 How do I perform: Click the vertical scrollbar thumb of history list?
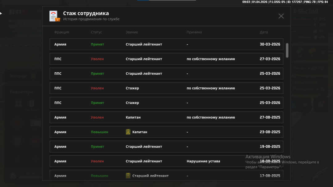pyautogui.click(x=287, y=50)
